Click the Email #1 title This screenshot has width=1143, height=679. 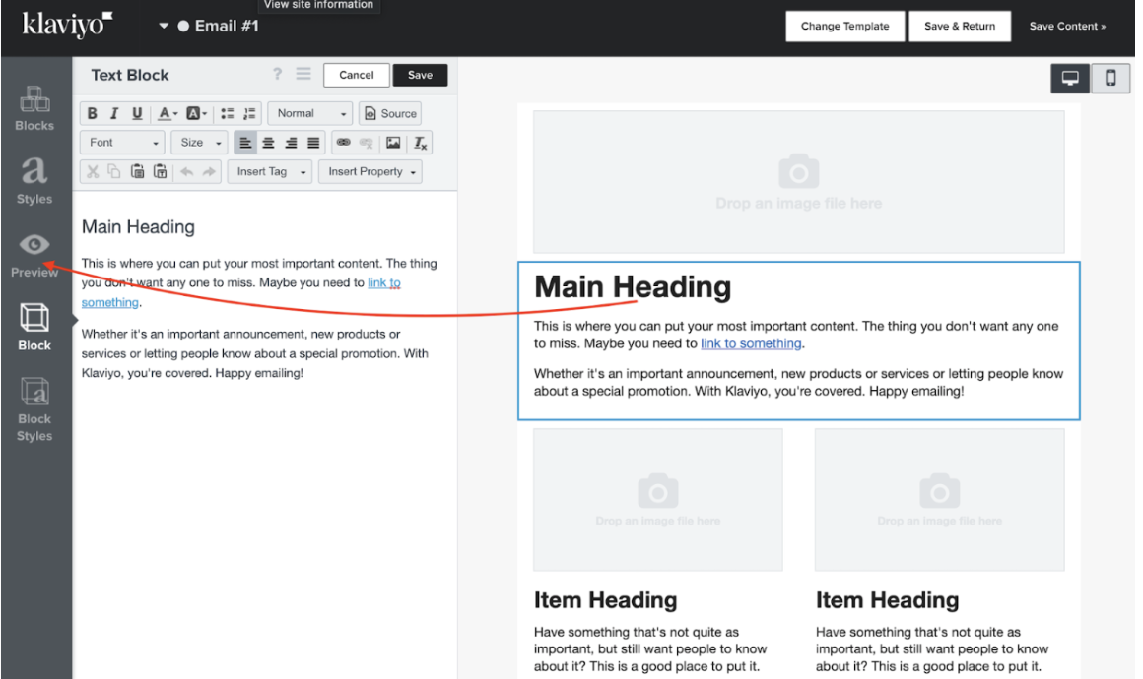(227, 27)
